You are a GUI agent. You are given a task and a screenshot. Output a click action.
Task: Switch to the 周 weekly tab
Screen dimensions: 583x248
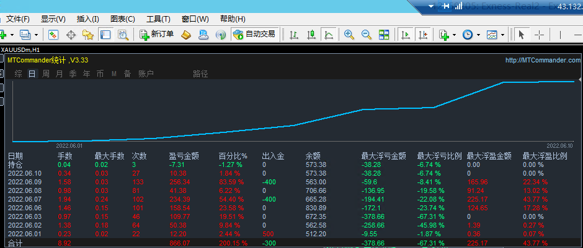coord(46,74)
